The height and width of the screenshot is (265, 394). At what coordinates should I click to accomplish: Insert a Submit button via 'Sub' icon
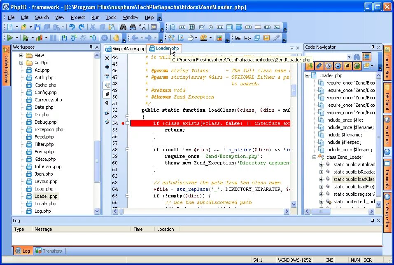(x=267, y=27)
